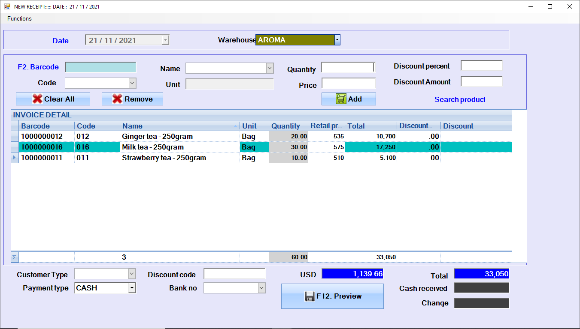Focus the F2. Barcode input field

[x=100, y=67]
